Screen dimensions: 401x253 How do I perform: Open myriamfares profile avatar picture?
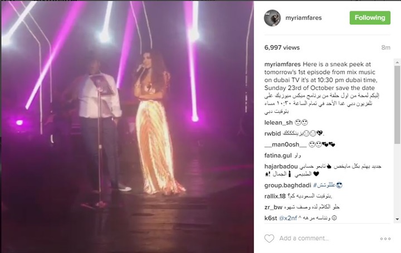pyautogui.click(x=272, y=18)
